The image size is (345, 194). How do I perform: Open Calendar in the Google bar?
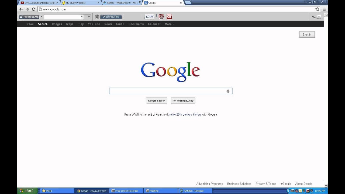154,24
